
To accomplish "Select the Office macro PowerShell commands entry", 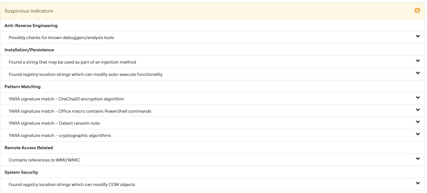I will (x=80, y=111).
